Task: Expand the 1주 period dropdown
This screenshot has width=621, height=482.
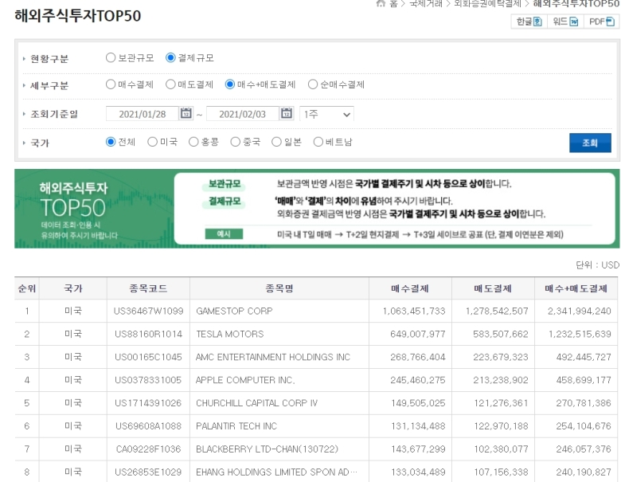Action: click(326, 115)
